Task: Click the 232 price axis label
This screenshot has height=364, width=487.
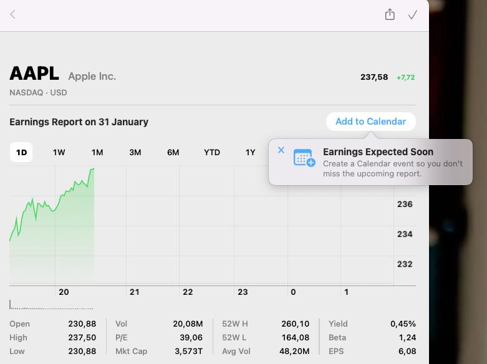Action: coord(405,264)
